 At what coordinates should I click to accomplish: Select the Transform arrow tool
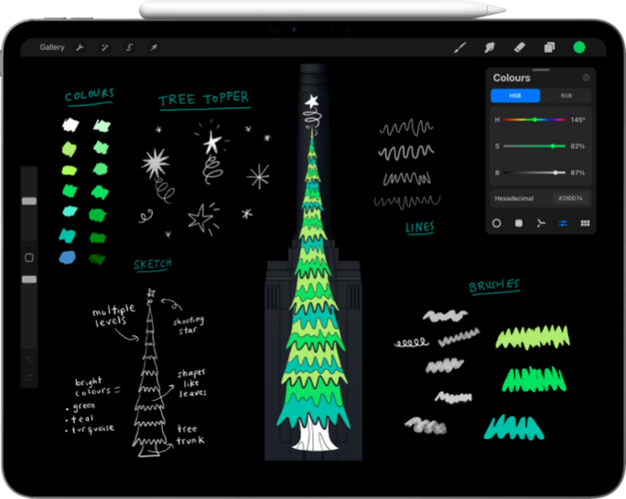coord(154,47)
